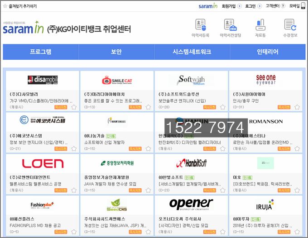Open JAVA 개발자 채용 연수생 모집 posting
This screenshot has height=238, width=308.
pos(110,184)
